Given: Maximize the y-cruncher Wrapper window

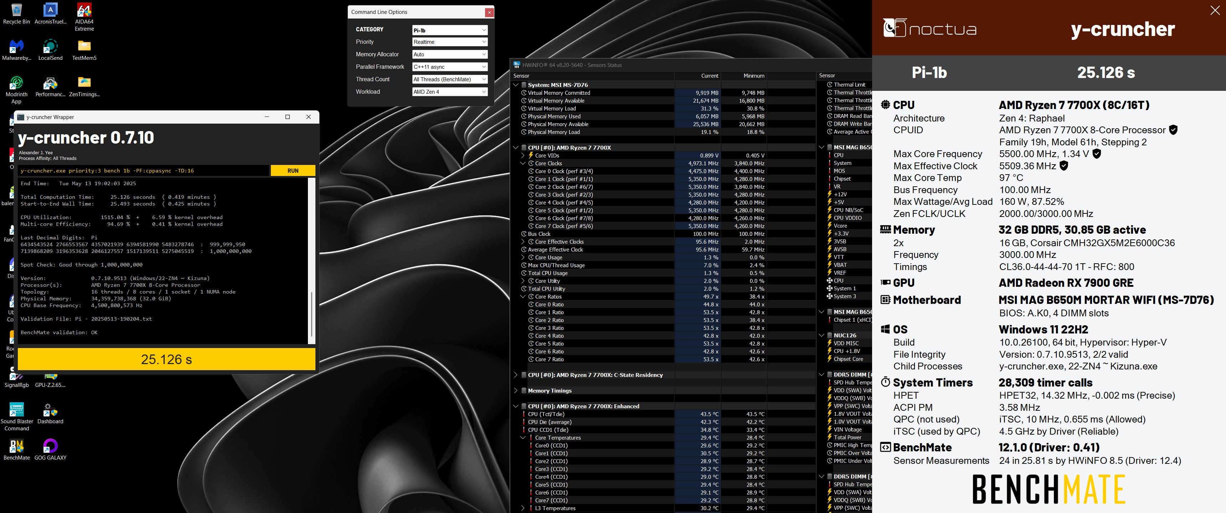Looking at the screenshot, I should (288, 117).
